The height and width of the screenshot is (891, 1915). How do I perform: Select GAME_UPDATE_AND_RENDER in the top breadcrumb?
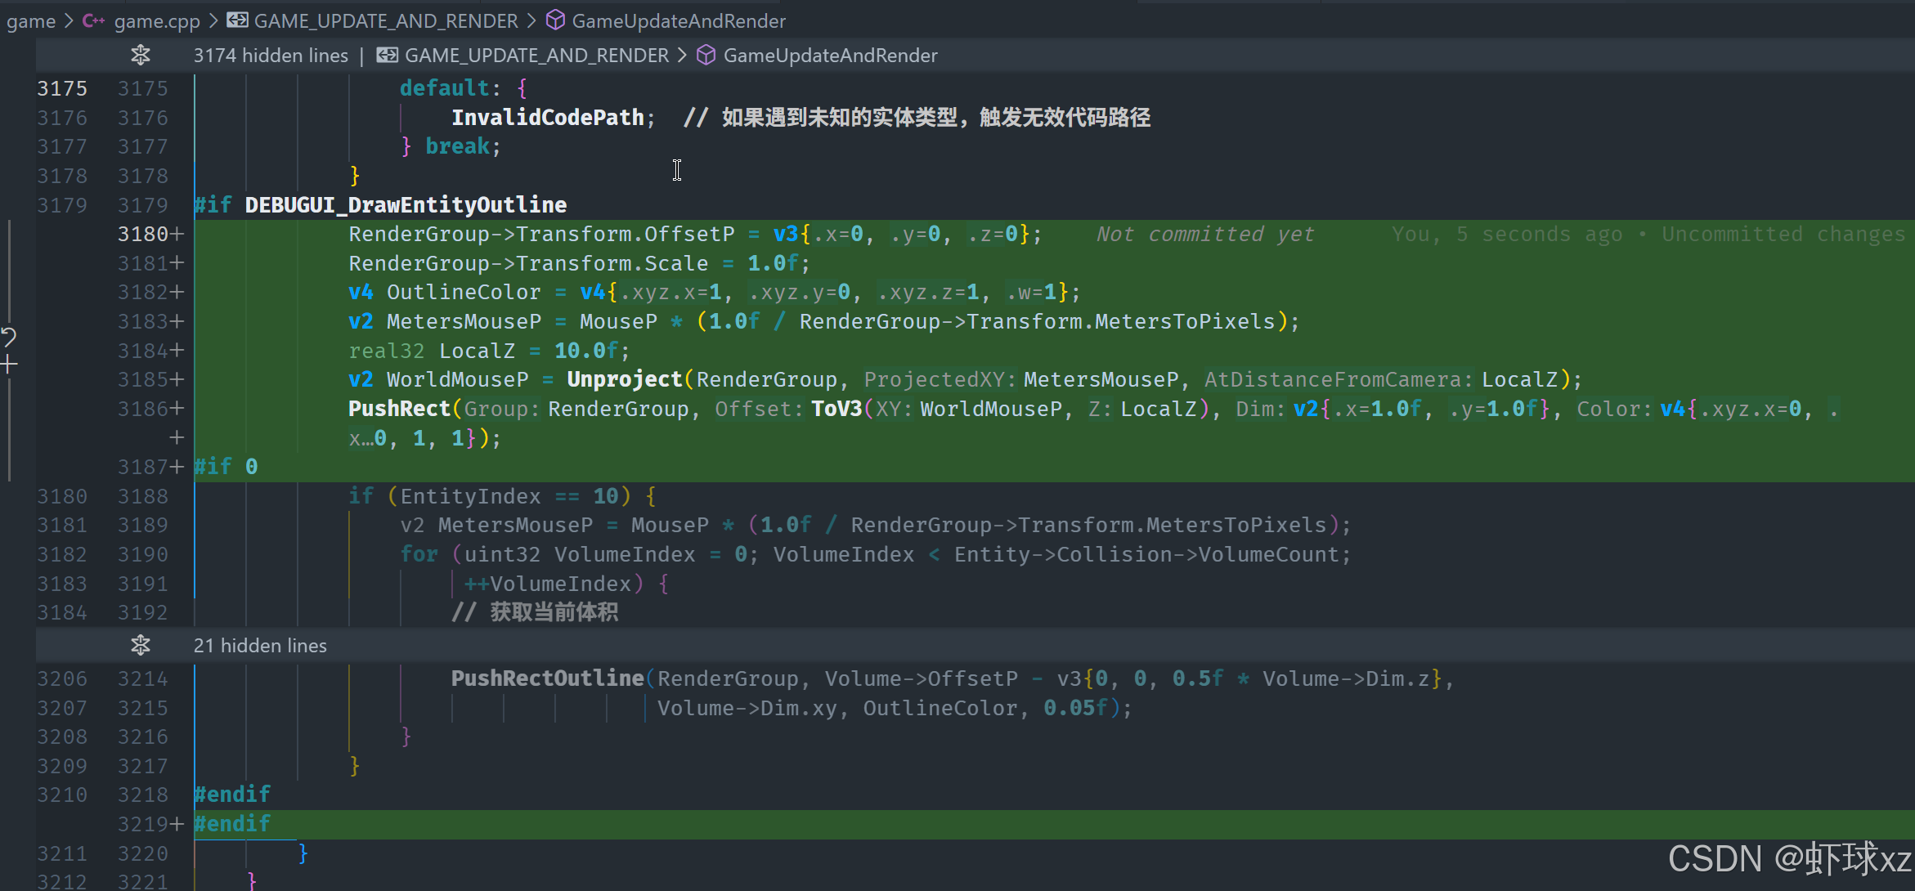[x=386, y=20]
